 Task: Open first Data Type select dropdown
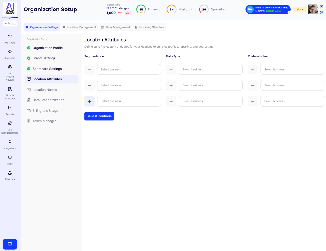coord(210,70)
